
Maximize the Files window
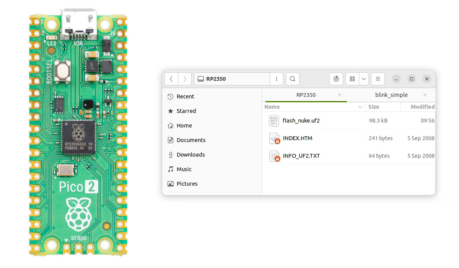coord(412,79)
